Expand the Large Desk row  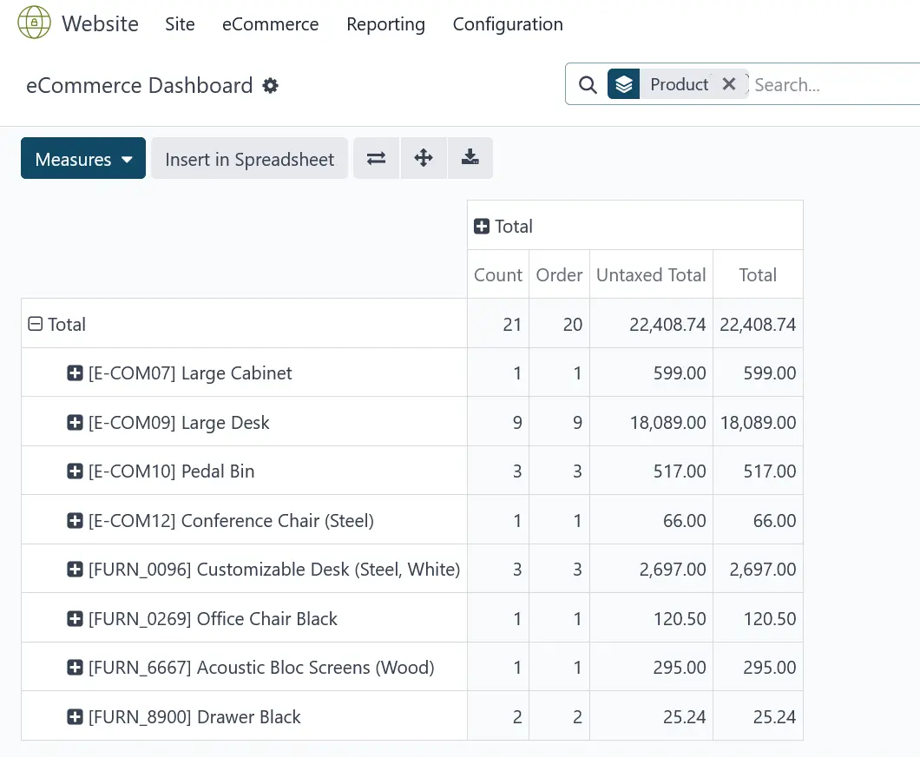[x=75, y=423]
